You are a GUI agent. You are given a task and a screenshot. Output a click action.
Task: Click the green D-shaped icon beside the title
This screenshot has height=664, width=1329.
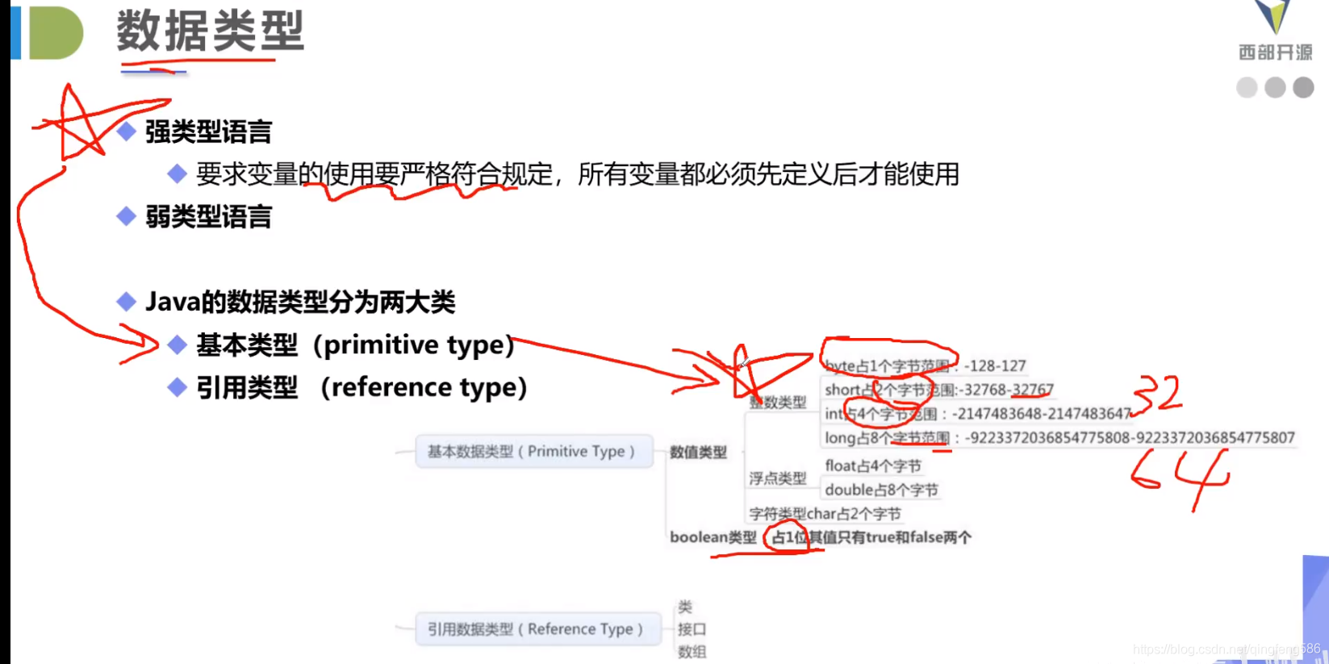tap(56, 32)
